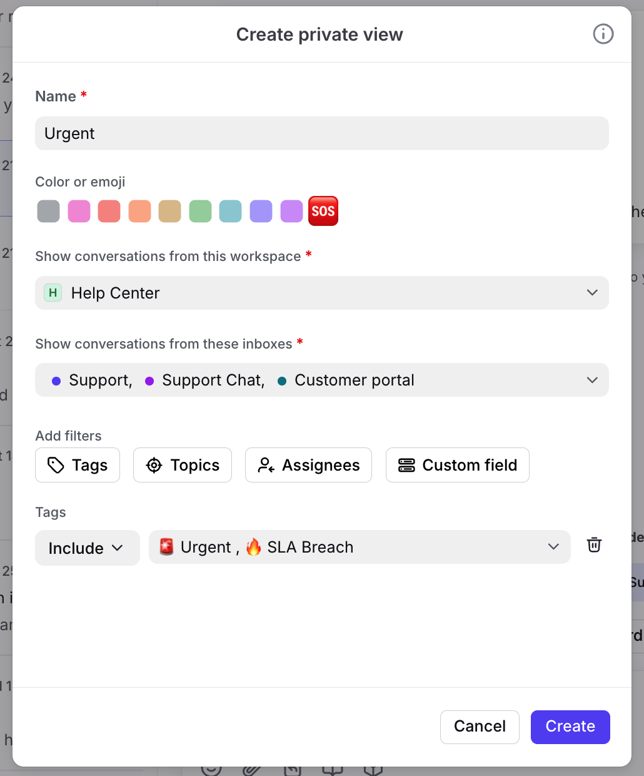
Task: Add a Topics filter
Action: coord(183,465)
